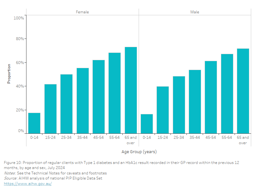
Task: Select the Female 15-24 bar
Action: point(50,109)
